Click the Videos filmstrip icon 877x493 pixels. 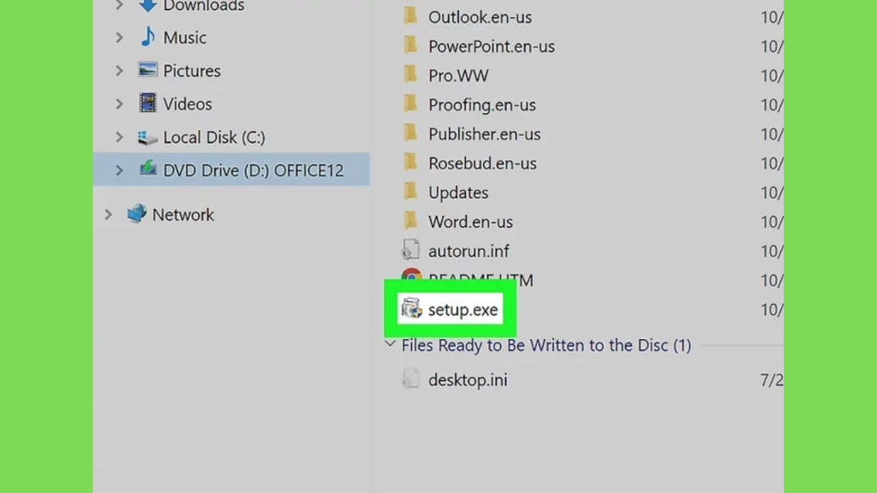[x=147, y=104]
